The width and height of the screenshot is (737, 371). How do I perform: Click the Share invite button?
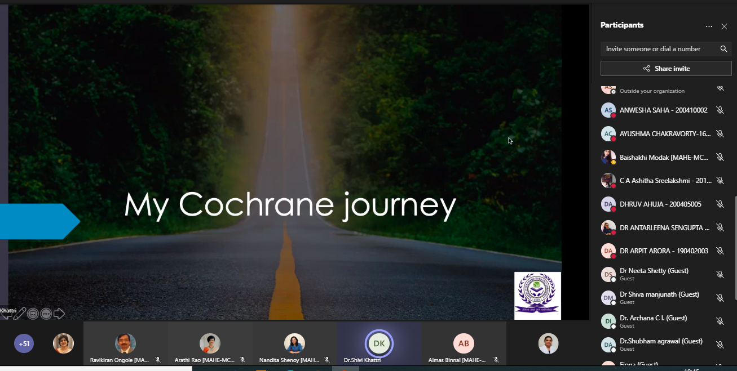tap(666, 69)
